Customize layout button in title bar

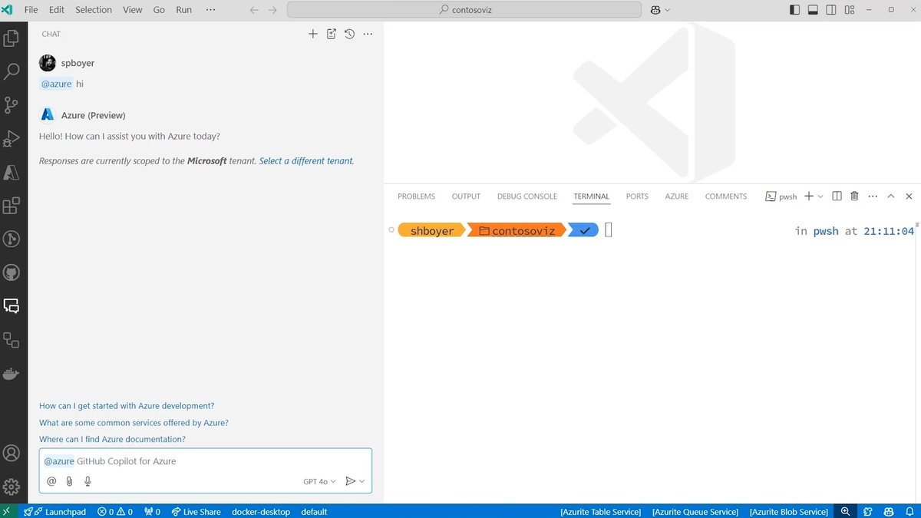coord(850,10)
